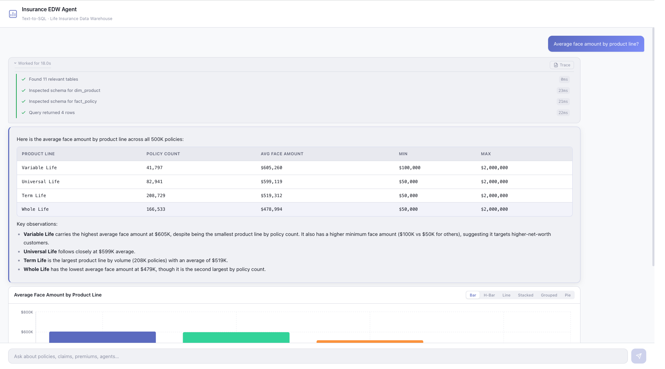665x369 pixels.
Task: Click the checkmark beside 'Query returned 4 rows'
Action: pos(24,113)
